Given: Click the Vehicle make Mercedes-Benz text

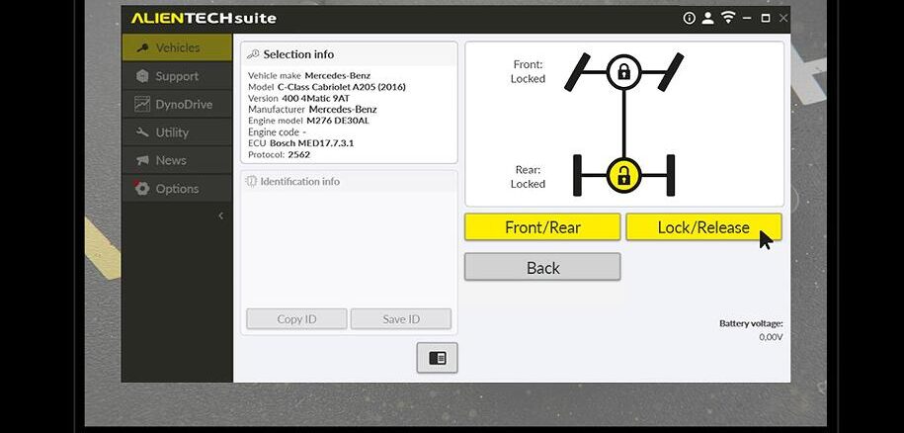Looking at the screenshot, I should [x=309, y=75].
